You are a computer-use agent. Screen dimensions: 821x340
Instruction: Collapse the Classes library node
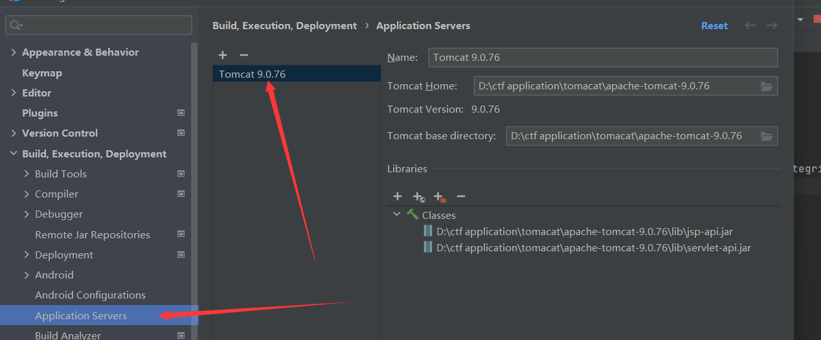[x=397, y=214]
